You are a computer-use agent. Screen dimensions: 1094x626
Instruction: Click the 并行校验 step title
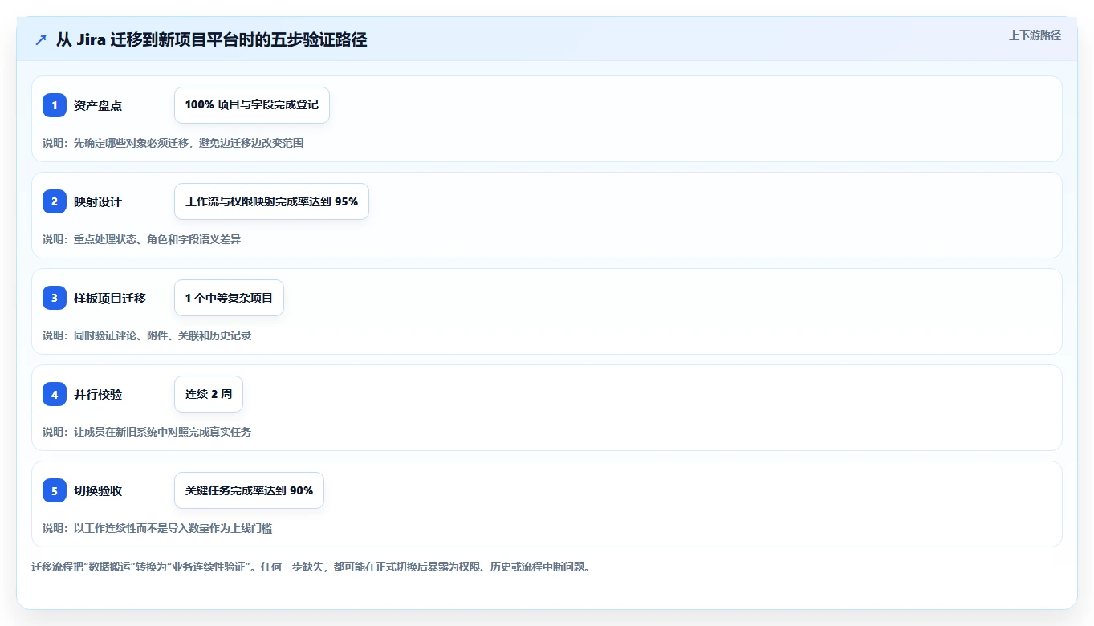click(x=98, y=394)
